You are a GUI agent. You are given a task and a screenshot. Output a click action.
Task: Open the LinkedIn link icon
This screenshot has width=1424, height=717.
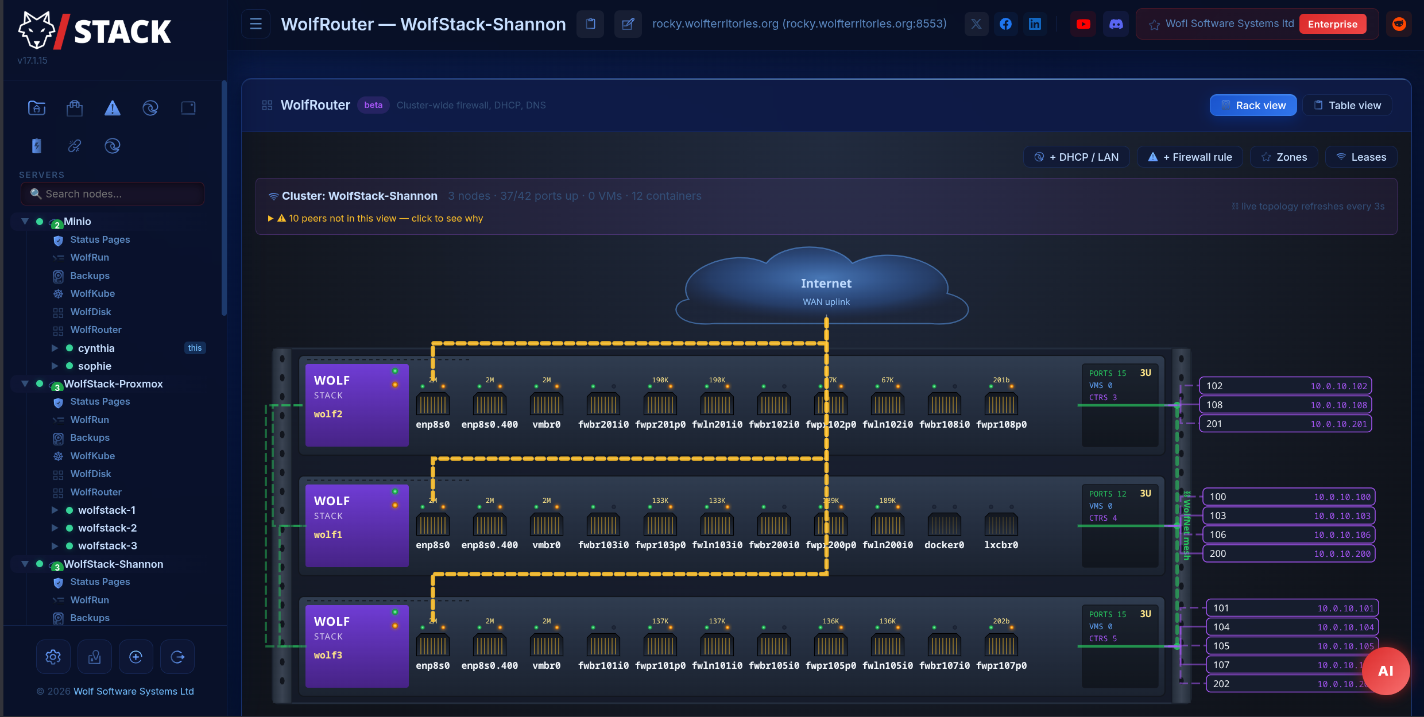pos(1035,24)
